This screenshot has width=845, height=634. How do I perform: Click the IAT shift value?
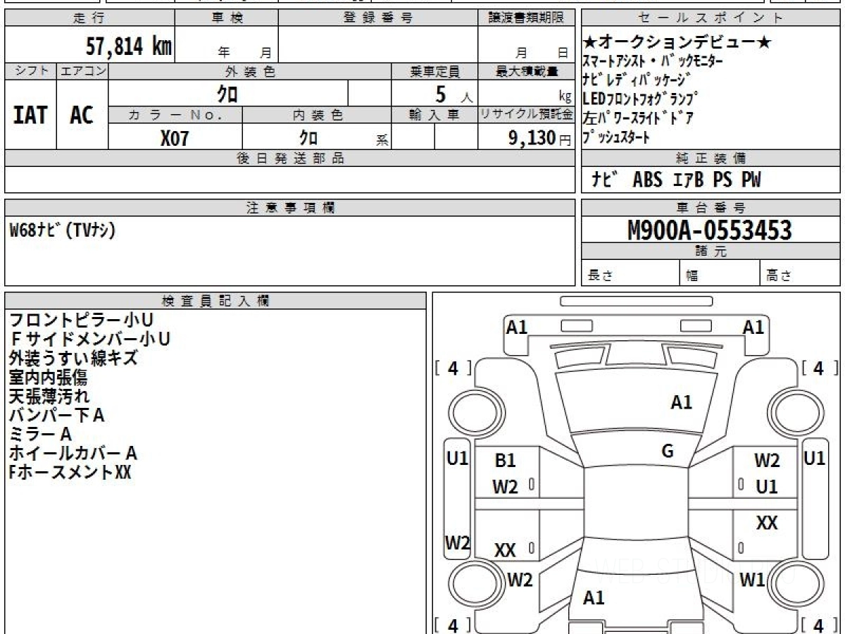tap(30, 116)
